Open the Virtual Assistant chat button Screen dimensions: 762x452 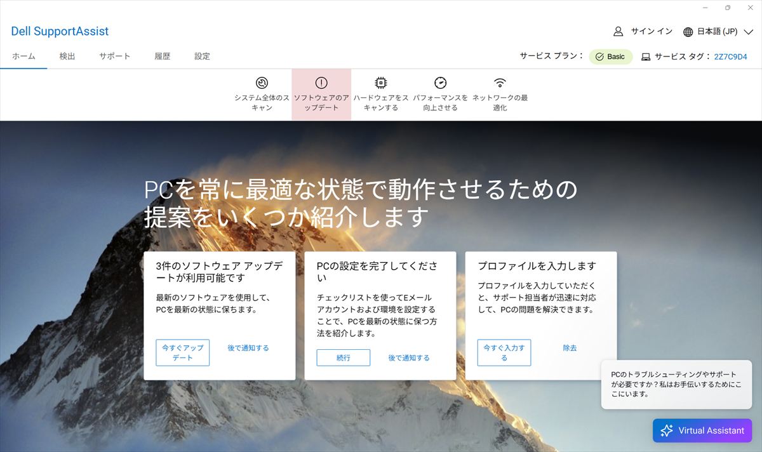tap(702, 430)
